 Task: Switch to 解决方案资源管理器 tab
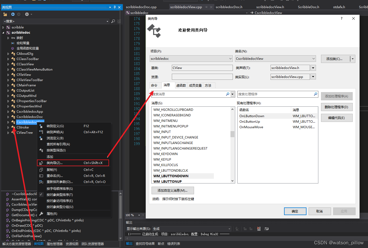17,244
